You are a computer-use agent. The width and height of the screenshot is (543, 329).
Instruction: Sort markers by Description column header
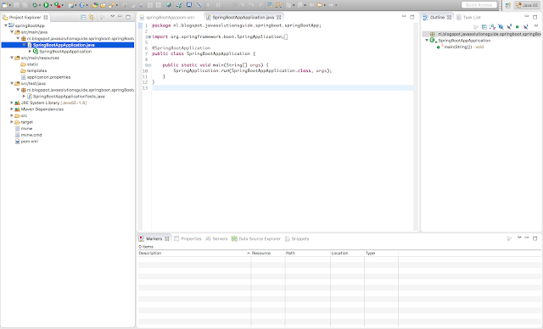pyautogui.click(x=194, y=254)
